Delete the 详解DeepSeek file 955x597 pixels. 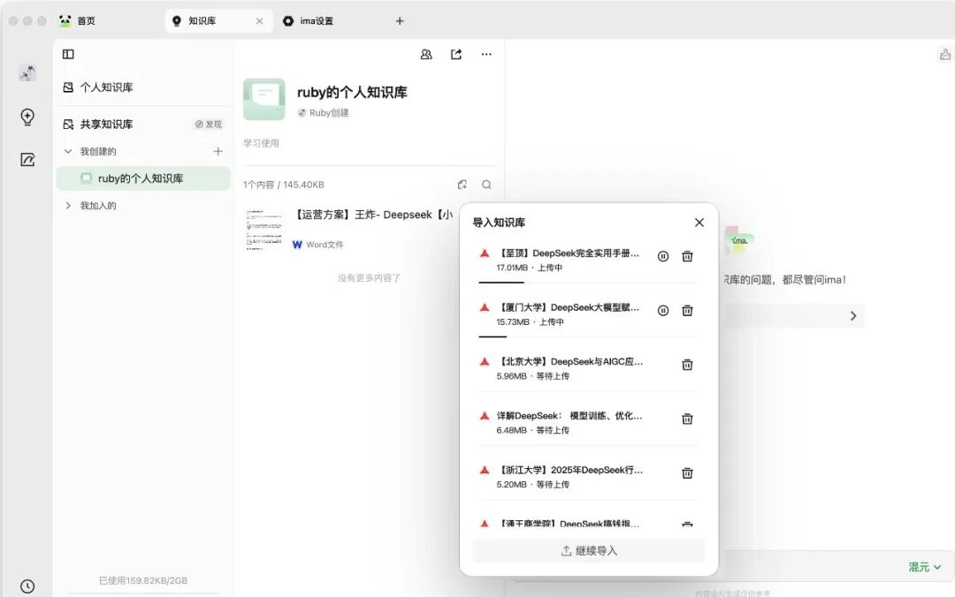click(x=687, y=419)
